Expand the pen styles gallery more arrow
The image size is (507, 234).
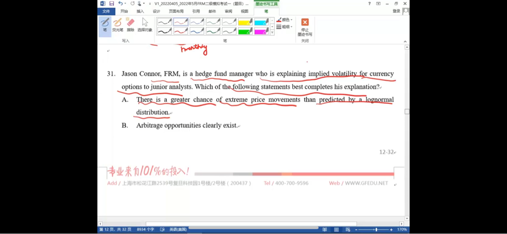point(272,33)
